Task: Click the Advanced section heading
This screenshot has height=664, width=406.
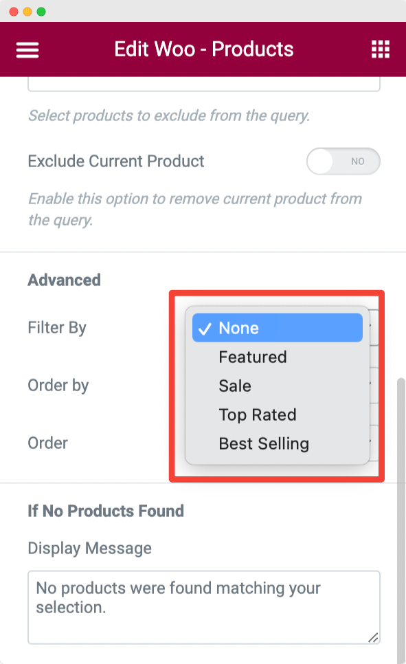Action: (65, 280)
